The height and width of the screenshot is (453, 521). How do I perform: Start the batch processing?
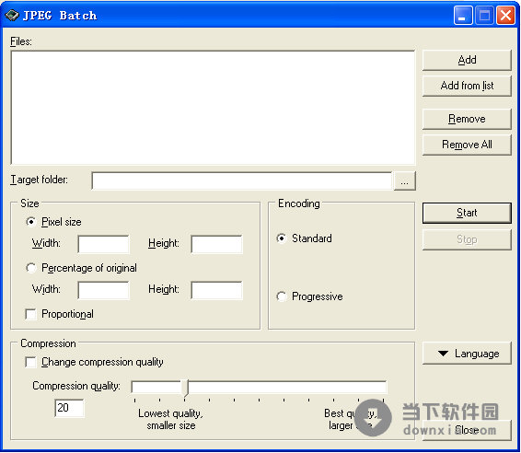[x=467, y=213]
